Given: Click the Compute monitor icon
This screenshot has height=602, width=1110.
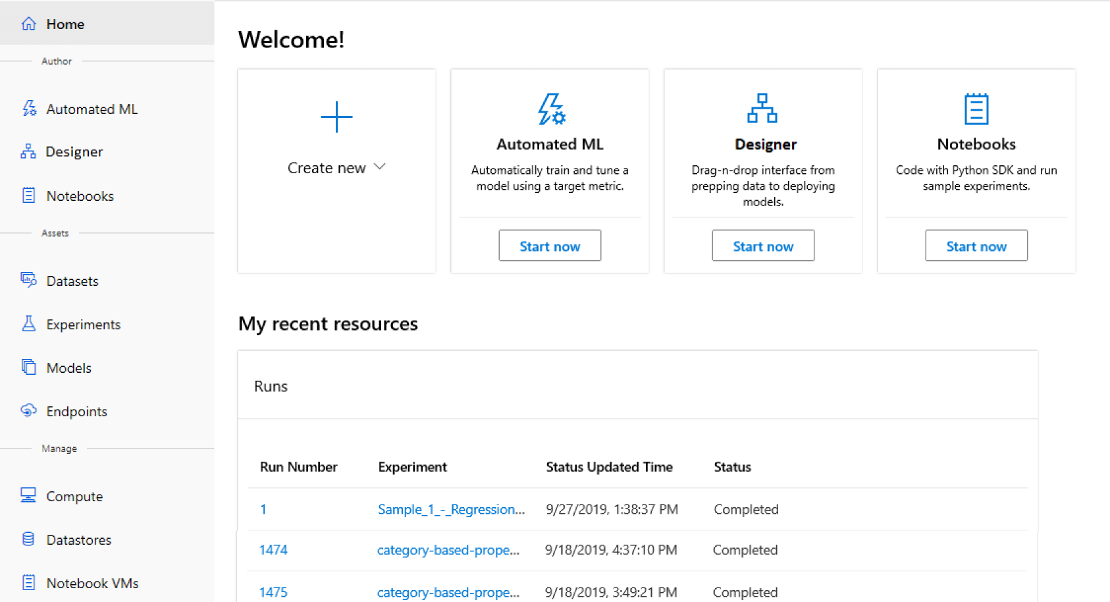Looking at the screenshot, I should click(x=28, y=495).
